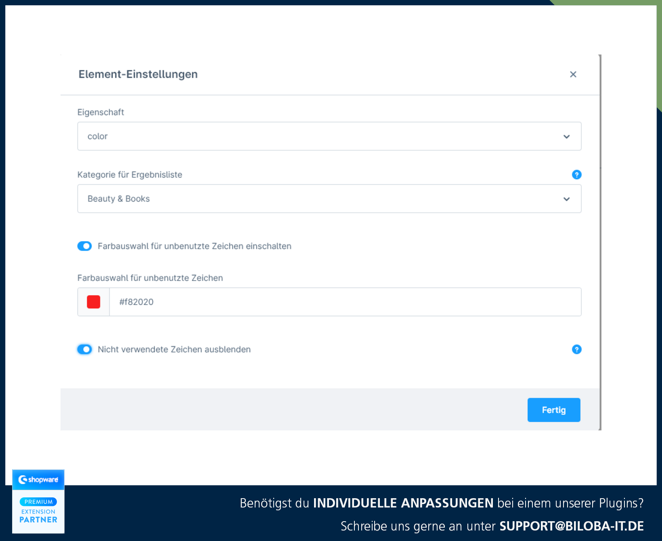Click the #f82020 hex color field
662x541 pixels.
tap(345, 302)
